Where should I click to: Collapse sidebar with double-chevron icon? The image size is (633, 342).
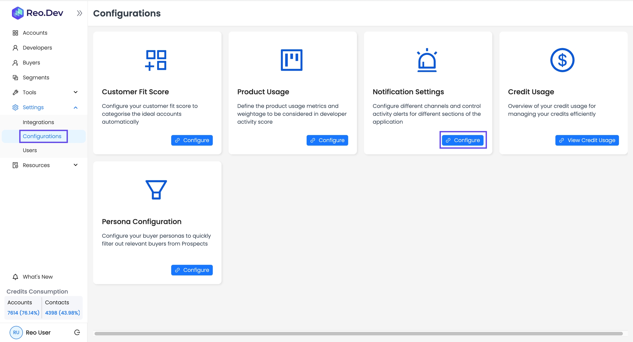pyautogui.click(x=79, y=13)
